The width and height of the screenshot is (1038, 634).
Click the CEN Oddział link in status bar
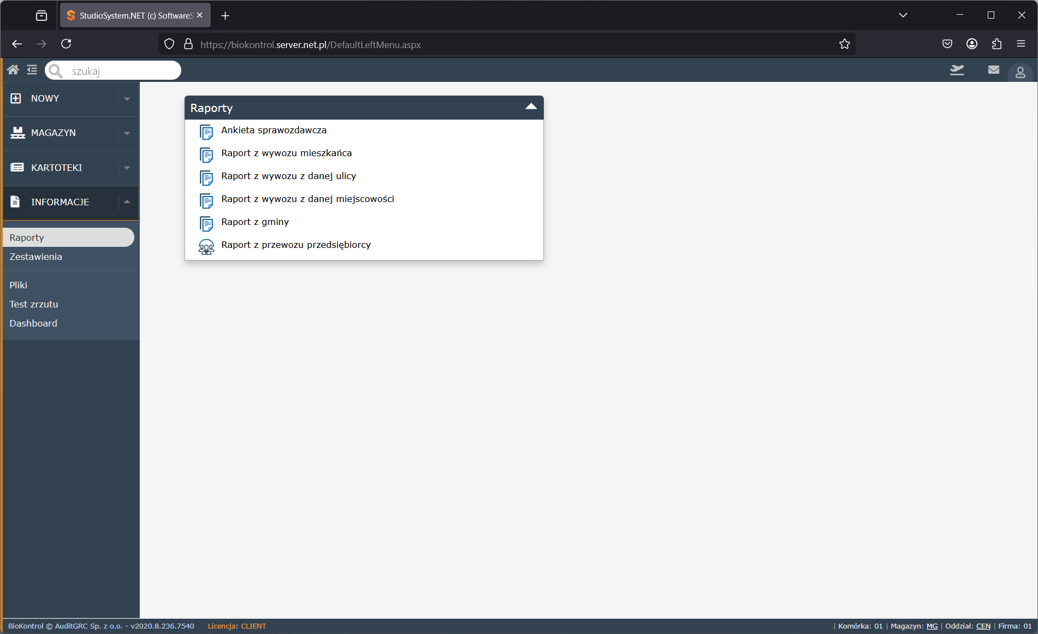tap(983, 626)
